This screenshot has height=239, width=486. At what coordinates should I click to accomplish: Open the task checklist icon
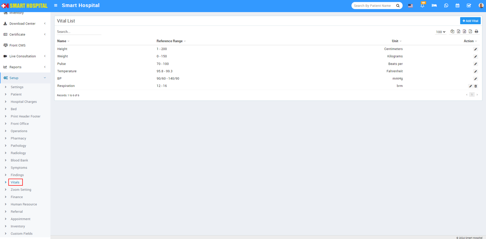click(x=469, y=6)
